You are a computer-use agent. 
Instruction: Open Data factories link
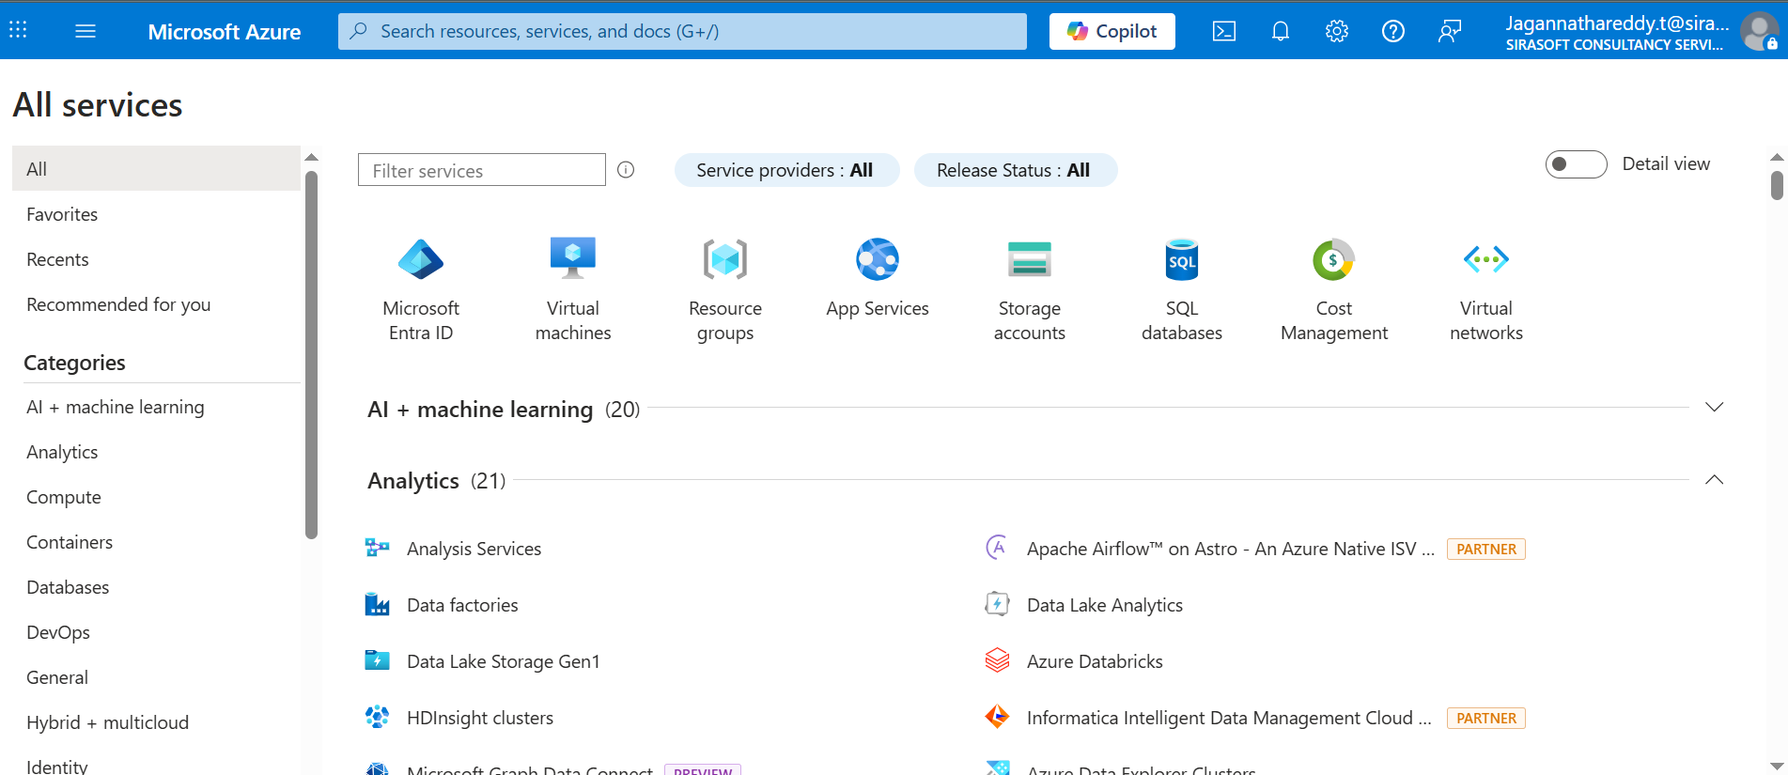(x=462, y=605)
